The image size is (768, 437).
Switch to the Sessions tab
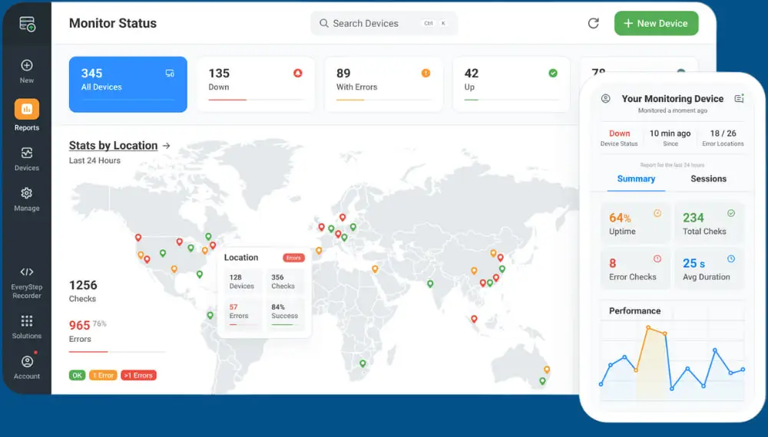708,179
